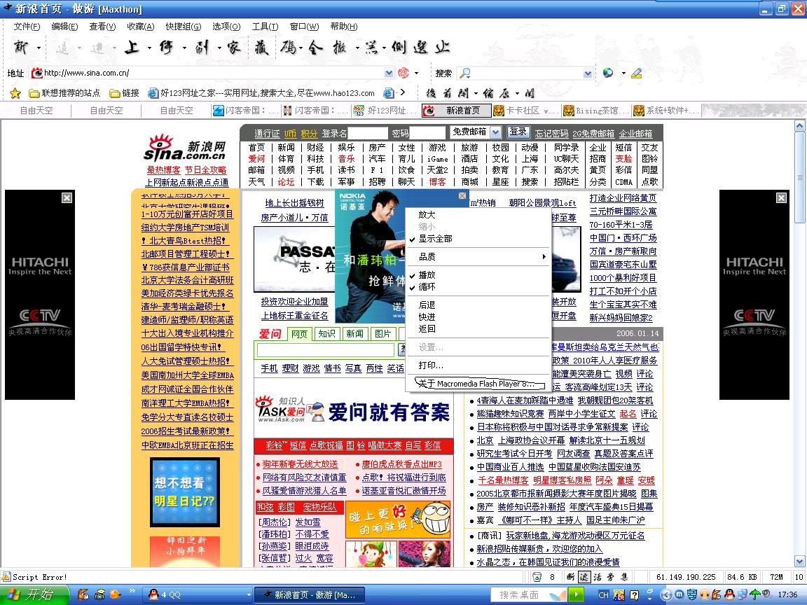807x605 pixels.
Task: Uncheck 播放 in Flash context menu
Action: tap(427, 274)
